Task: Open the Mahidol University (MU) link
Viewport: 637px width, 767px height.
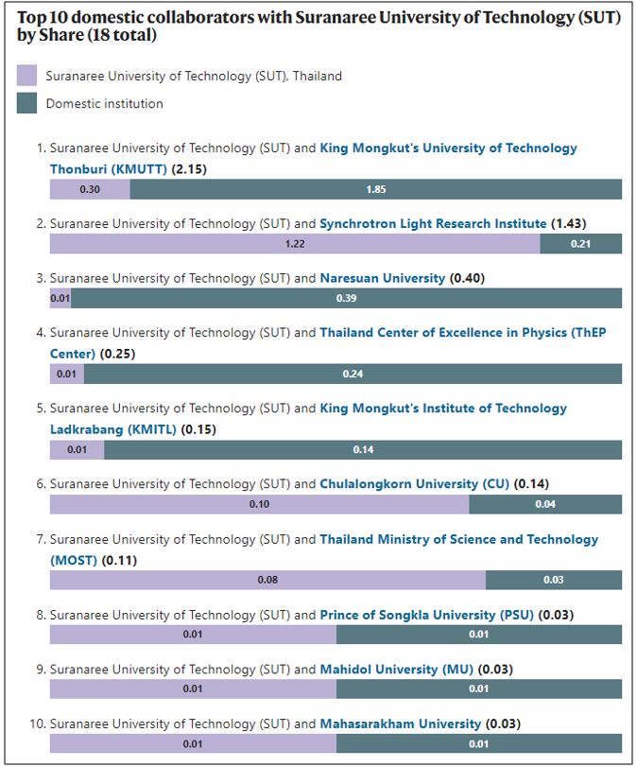Action: tap(396, 670)
